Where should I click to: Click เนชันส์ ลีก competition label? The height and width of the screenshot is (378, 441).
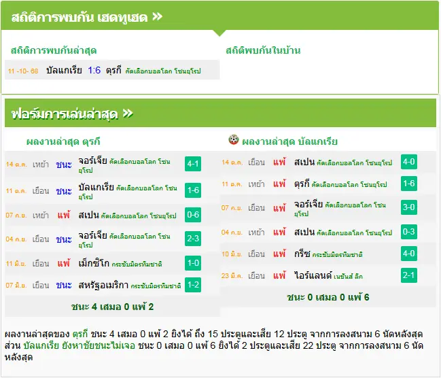(x=348, y=276)
